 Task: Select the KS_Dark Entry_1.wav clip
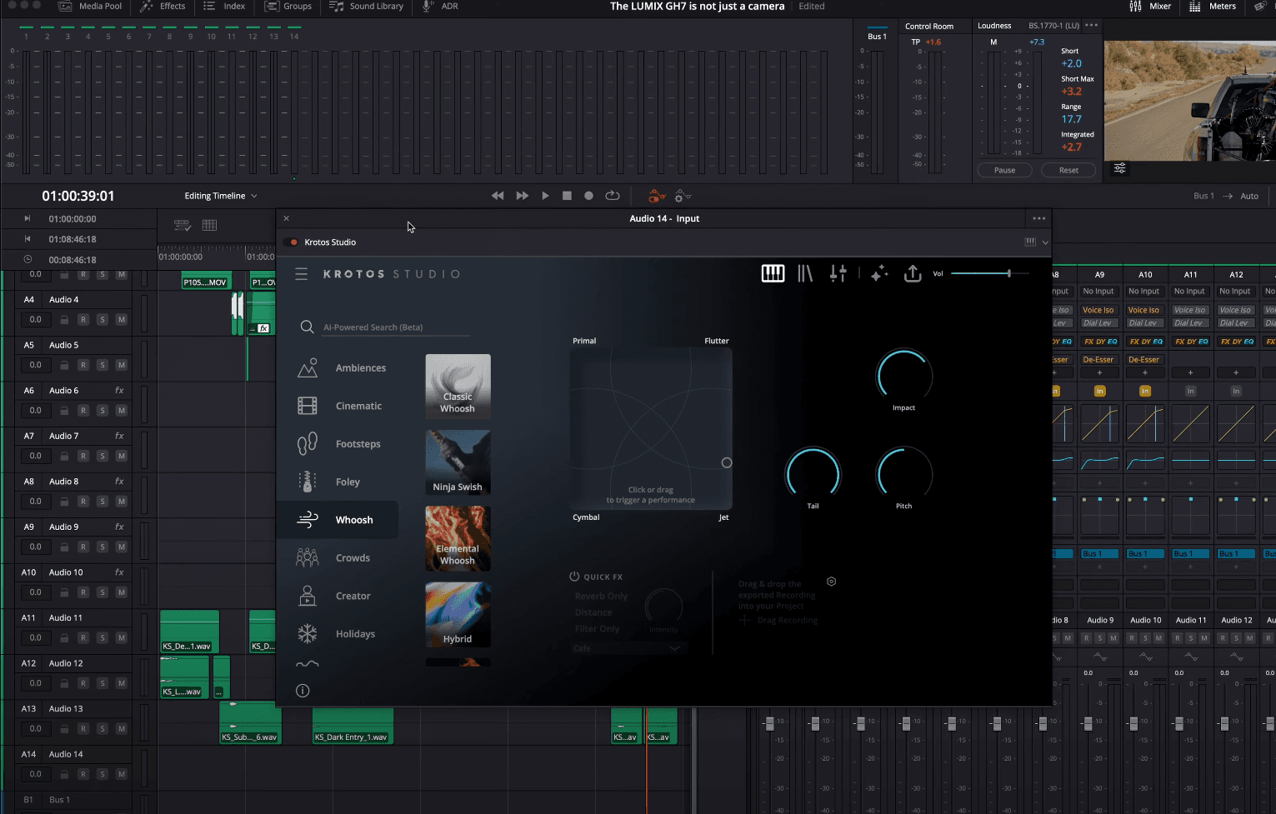point(353,727)
